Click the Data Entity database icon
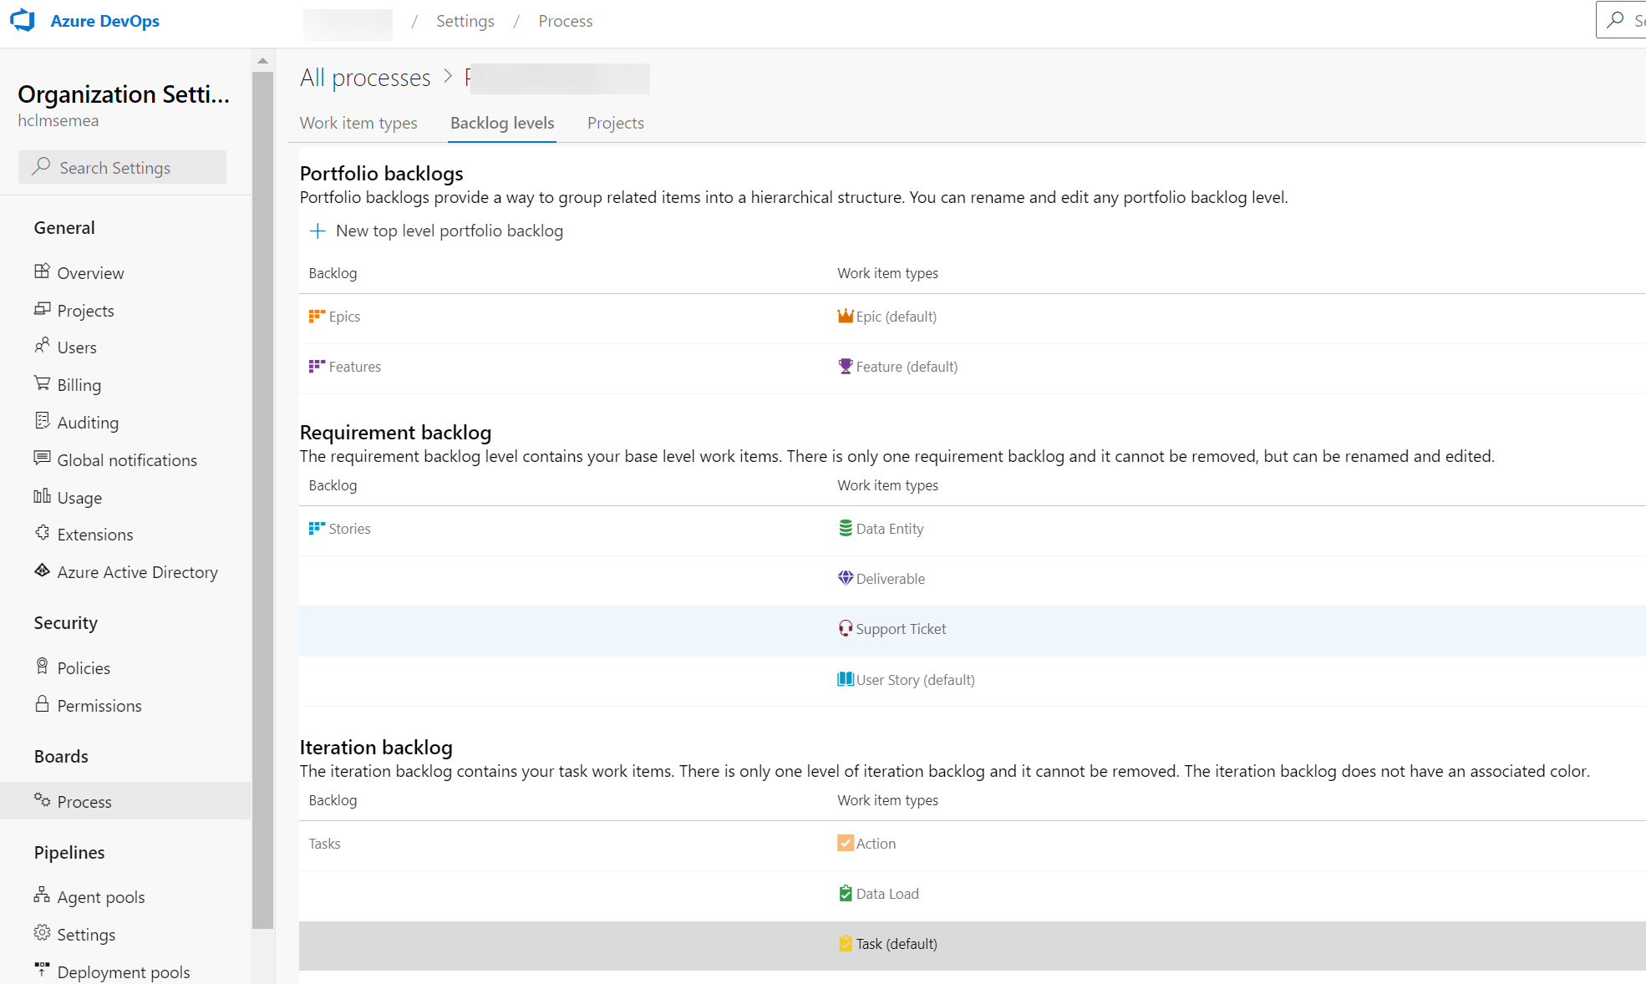Screen dimensions: 1646x984 [x=845, y=529]
